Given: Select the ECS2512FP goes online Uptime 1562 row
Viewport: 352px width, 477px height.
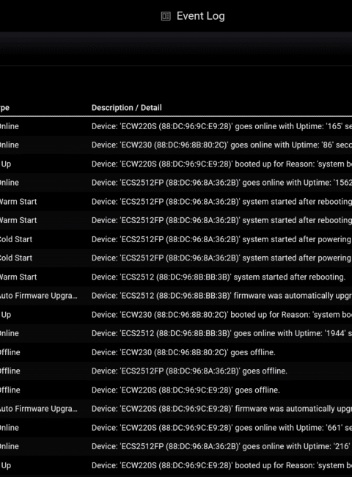Looking at the screenshot, I should (x=176, y=183).
